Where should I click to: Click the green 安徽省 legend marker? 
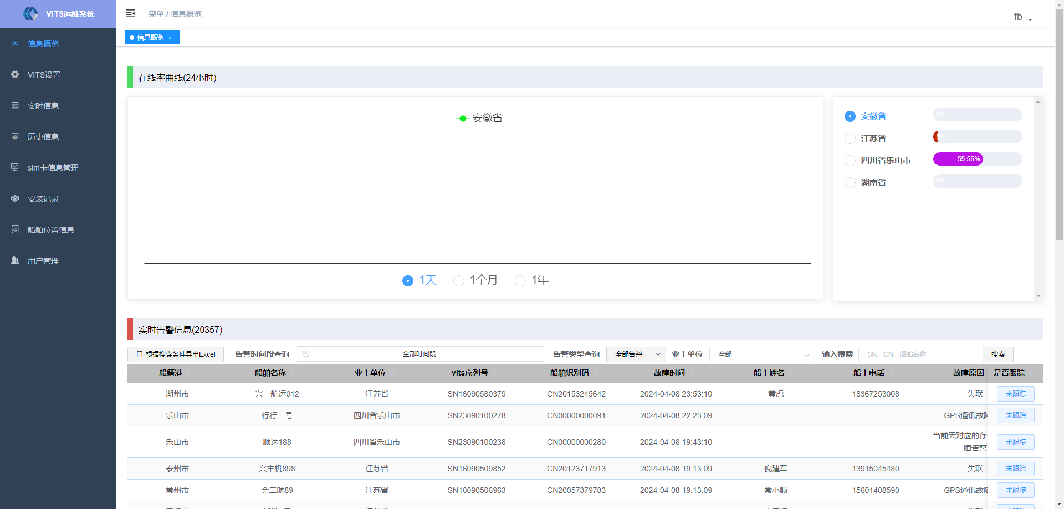pyautogui.click(x=463, y=118)
